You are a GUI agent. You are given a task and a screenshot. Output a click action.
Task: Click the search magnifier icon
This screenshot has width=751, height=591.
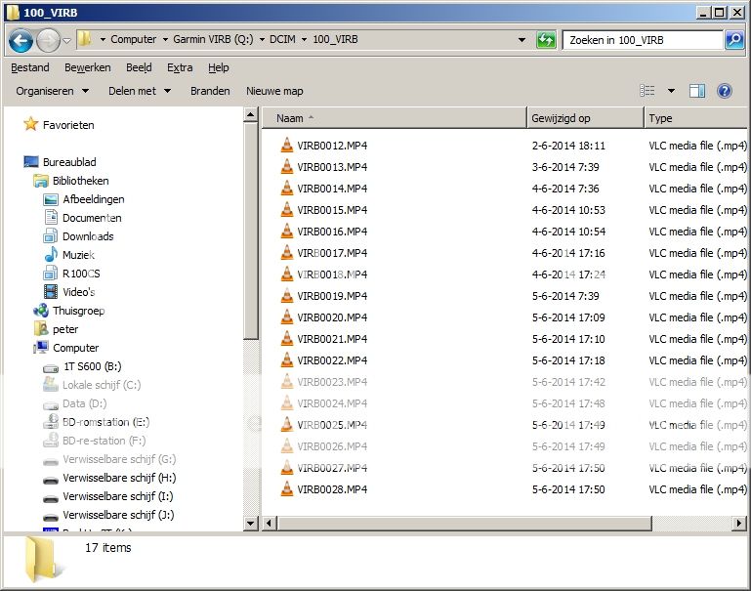coord(734,40)
